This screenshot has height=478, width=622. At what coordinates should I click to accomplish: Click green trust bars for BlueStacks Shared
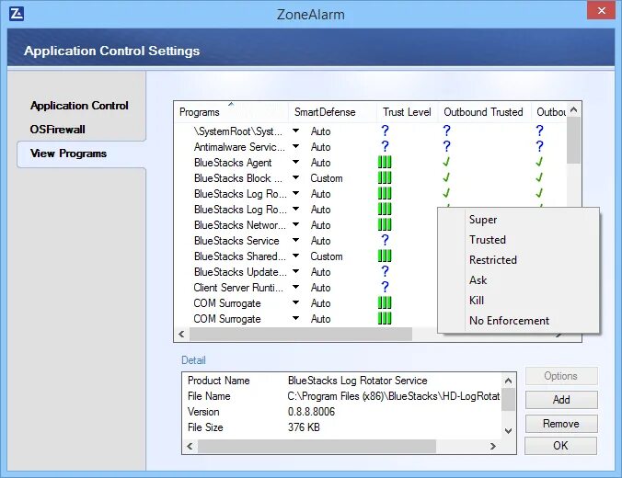[385, 256]
